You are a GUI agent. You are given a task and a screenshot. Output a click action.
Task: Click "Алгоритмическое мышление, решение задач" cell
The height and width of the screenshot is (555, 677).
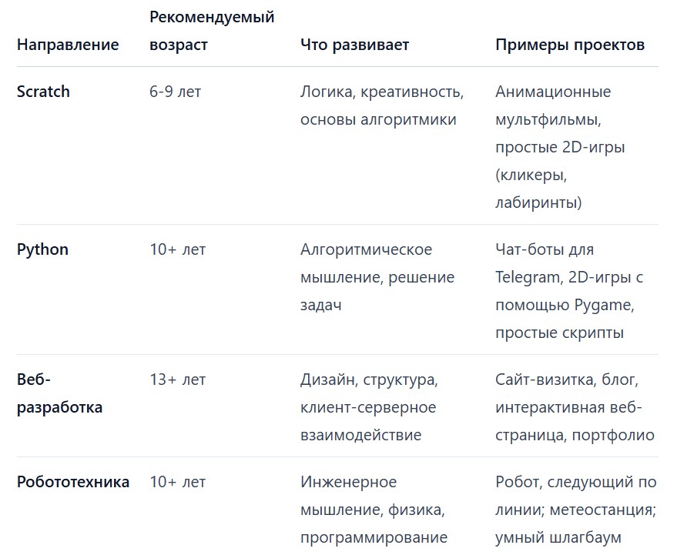[x=377, y=277]
